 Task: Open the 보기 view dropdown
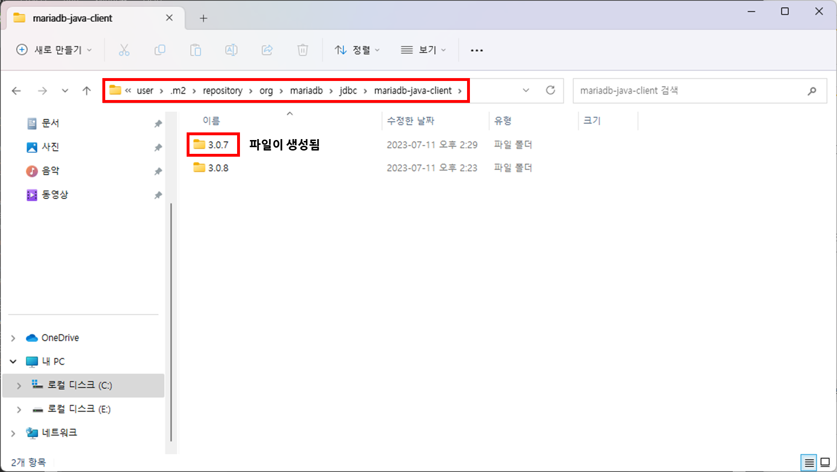423,50
